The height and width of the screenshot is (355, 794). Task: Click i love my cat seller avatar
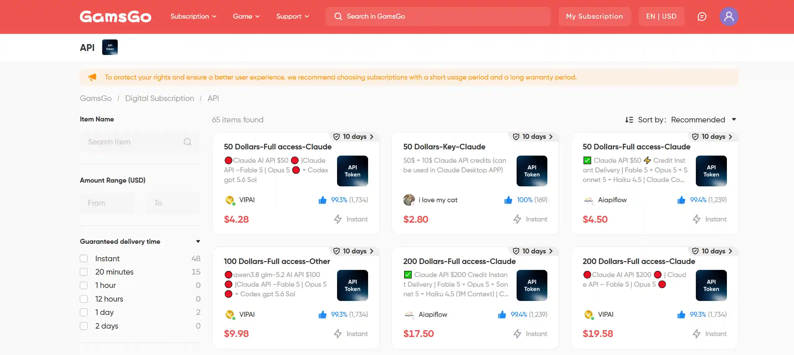[x=409, y=200]
